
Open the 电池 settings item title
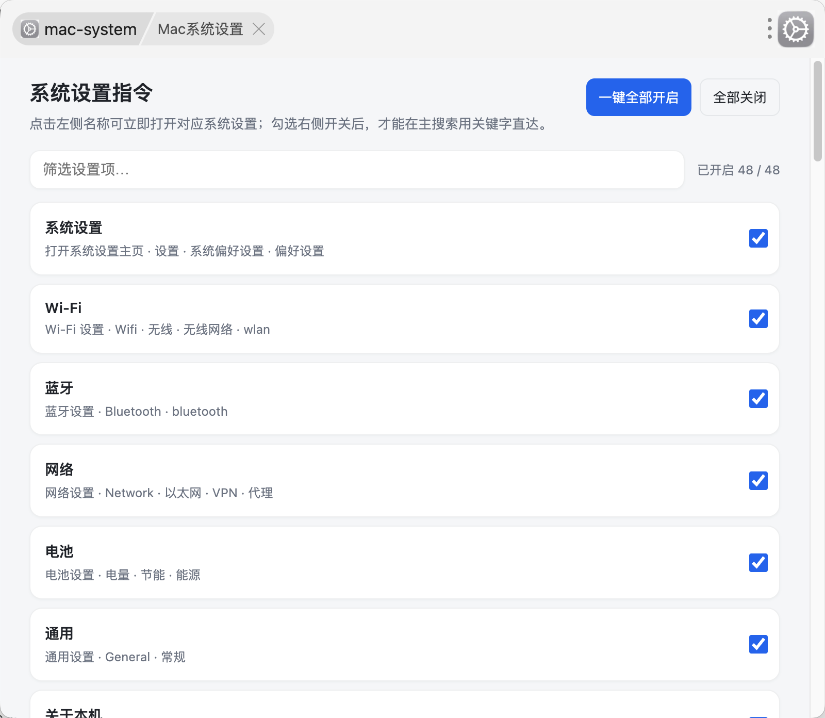point(59,551)
